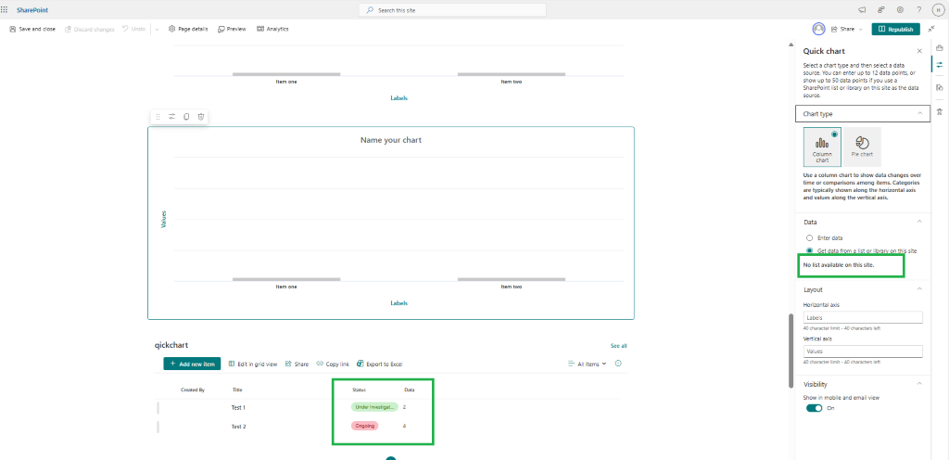Click the Name your chart title

click(391, 140)
